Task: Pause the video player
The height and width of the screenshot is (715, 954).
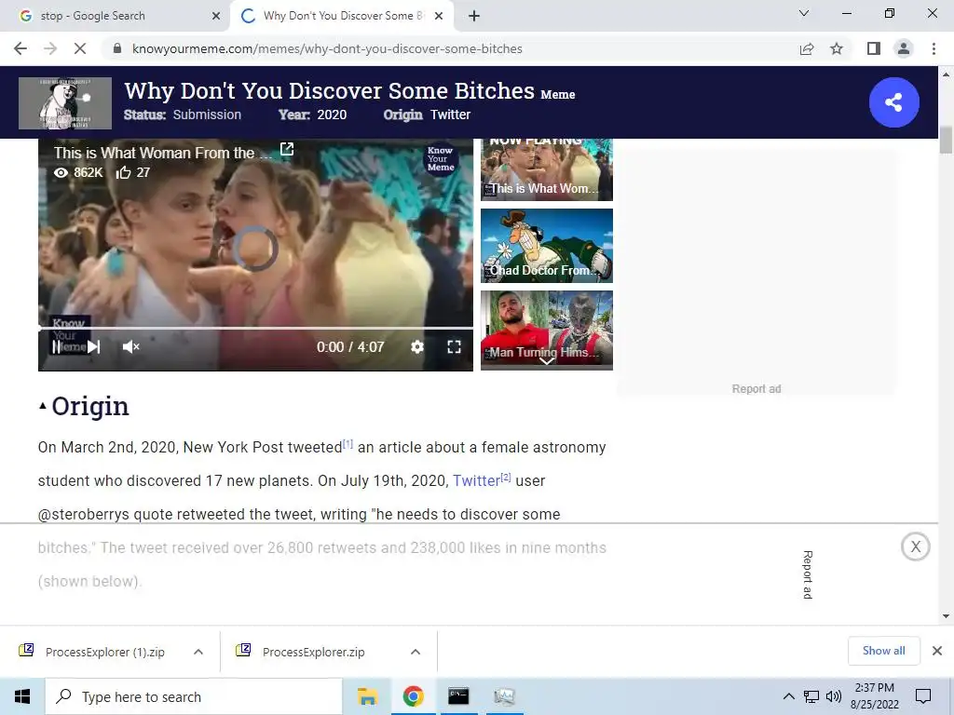Action: tap(56, 346)
